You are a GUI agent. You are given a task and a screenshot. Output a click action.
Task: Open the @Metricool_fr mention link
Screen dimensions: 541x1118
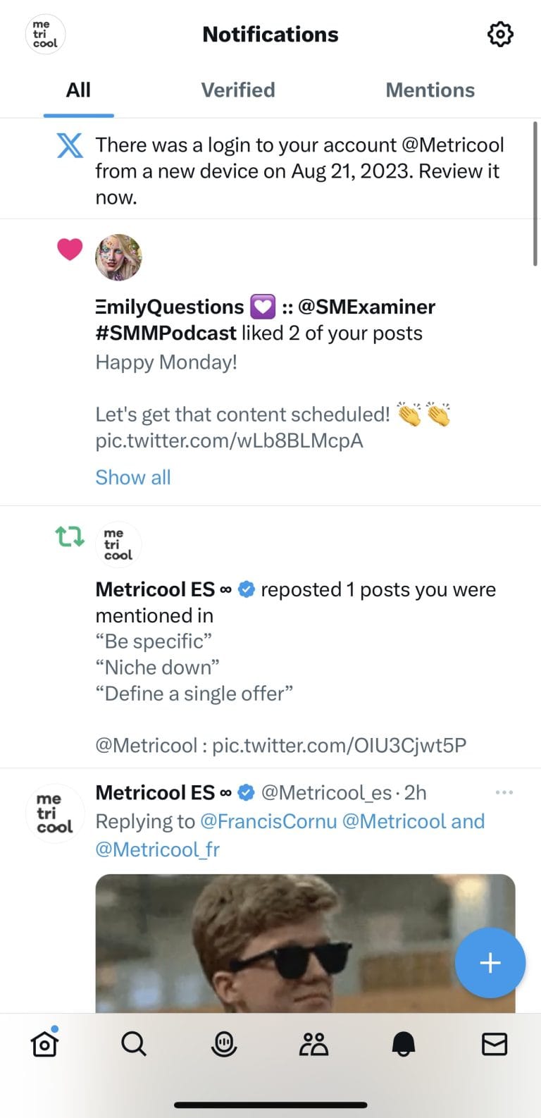point(157,849)
